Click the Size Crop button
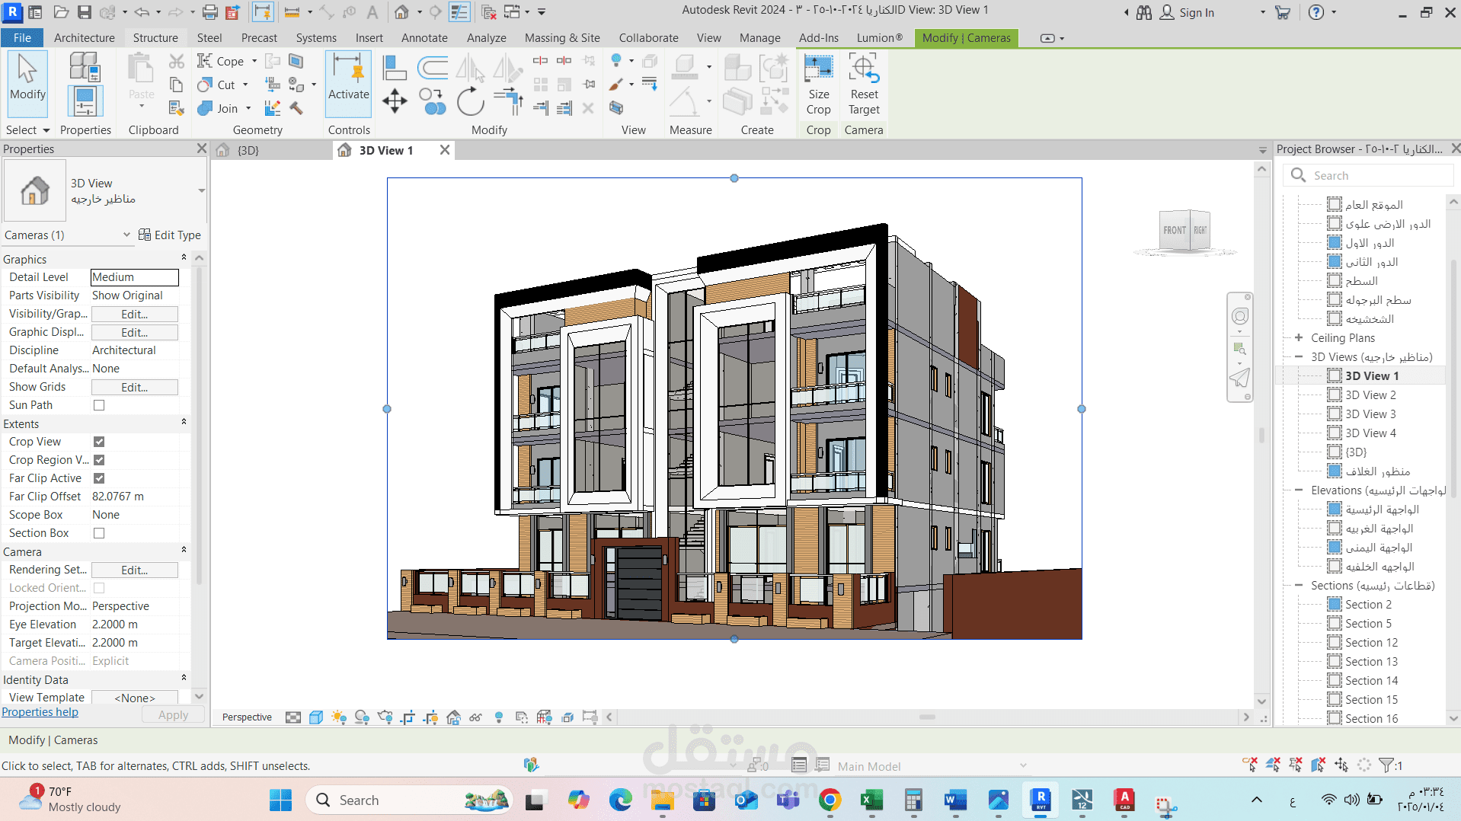 818,85
